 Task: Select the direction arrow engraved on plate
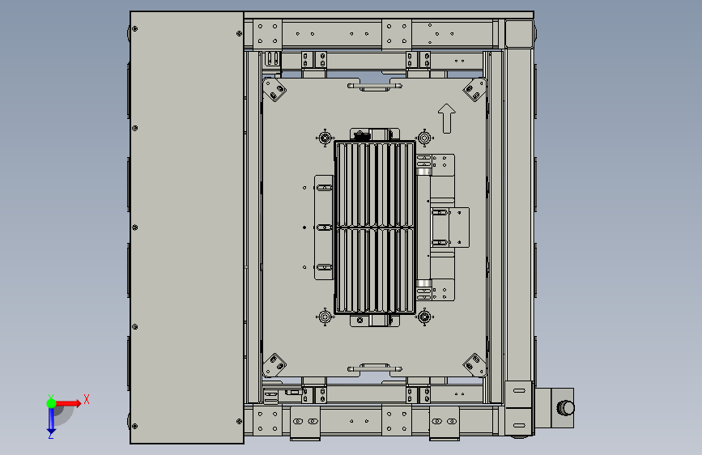tap(446, 119)
